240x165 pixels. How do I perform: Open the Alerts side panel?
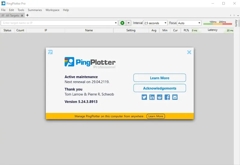click(x=236, y=23)
